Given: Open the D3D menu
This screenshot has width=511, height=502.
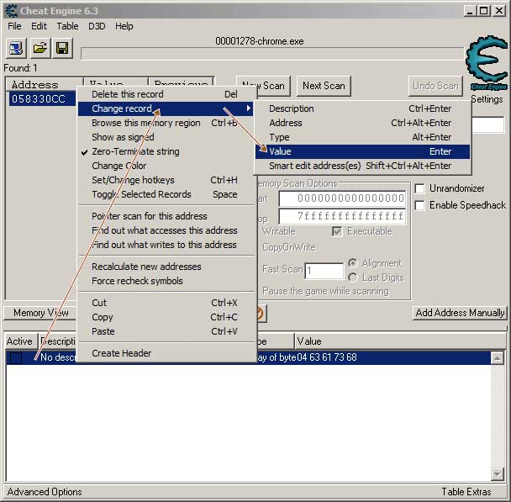Looking at the screenshot, I should 97,26.
